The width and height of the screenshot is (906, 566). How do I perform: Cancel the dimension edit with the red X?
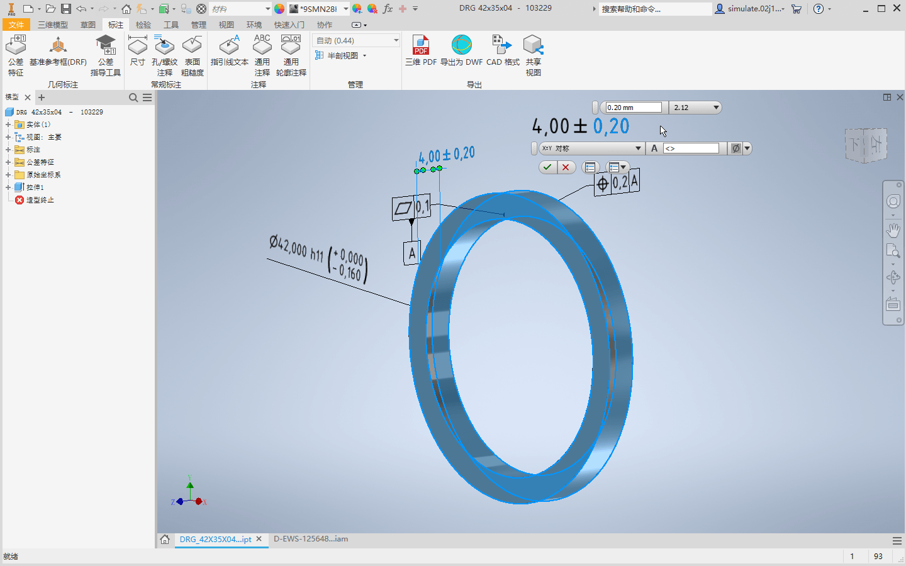[566, 167]
